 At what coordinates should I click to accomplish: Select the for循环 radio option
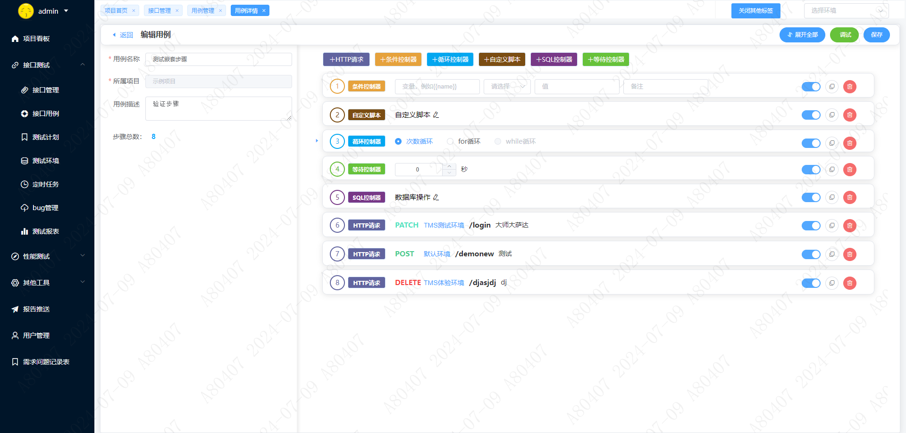coord(464,141)
